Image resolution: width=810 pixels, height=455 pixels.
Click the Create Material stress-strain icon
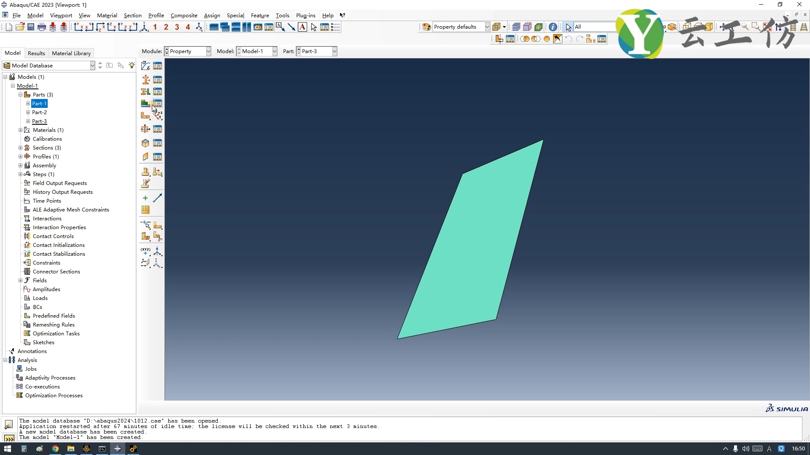pos(146,66)
